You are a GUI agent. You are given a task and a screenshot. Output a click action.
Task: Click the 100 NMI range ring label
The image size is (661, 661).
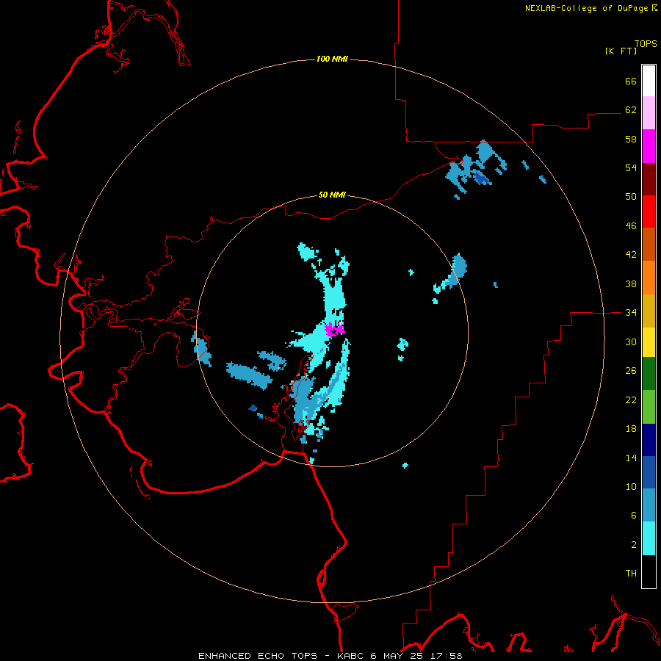(332, 59)
